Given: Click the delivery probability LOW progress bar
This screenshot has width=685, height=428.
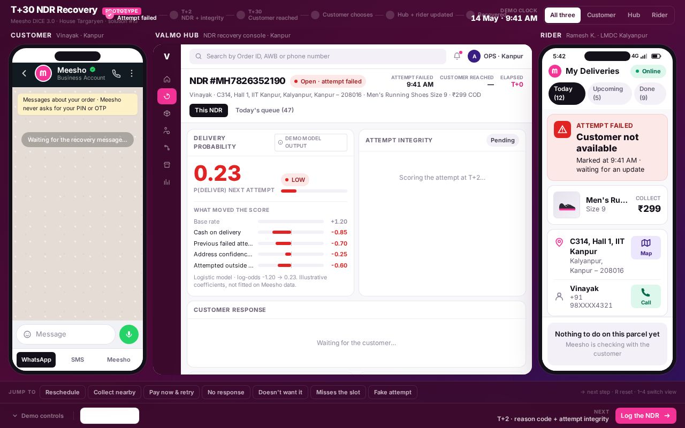Looking at the screenshot, I should (x=314, y=191).
